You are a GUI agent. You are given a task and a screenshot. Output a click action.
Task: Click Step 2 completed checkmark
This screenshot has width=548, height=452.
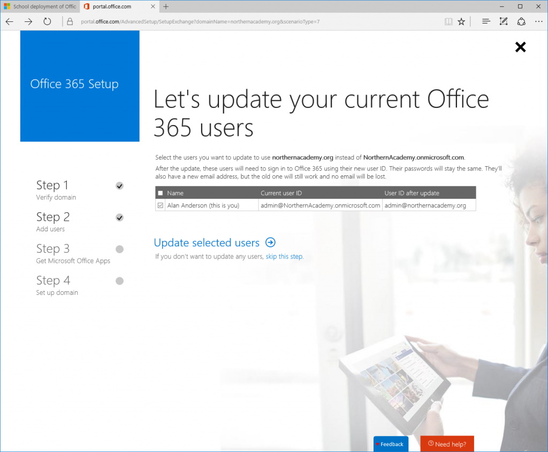point(119,217)
